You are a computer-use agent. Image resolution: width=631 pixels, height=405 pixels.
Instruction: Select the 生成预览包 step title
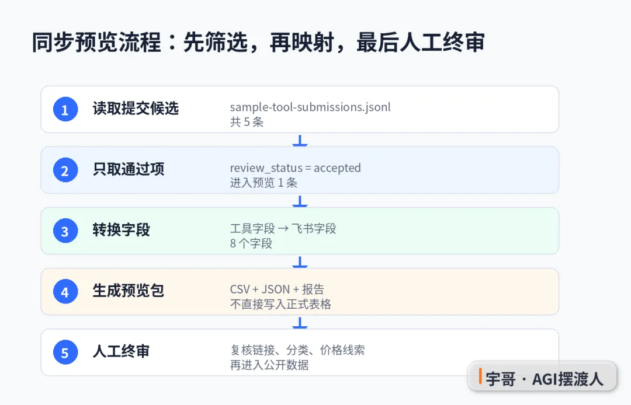tap(129, 291)
